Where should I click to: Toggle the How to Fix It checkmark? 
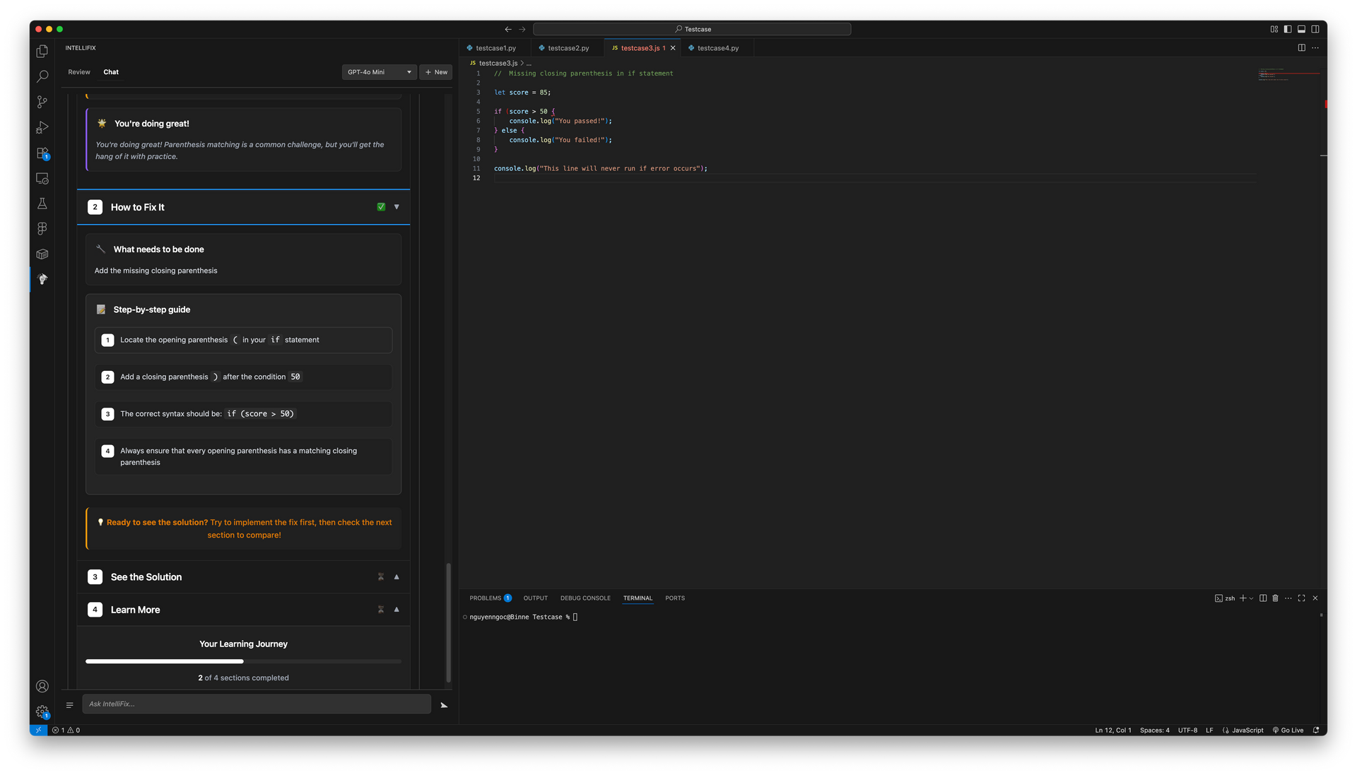click(x=381, y=207)
